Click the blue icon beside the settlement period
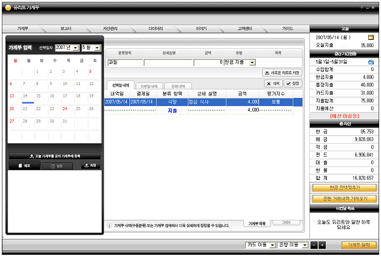Screen dimensions: 381x256 (x=371, y=62)
